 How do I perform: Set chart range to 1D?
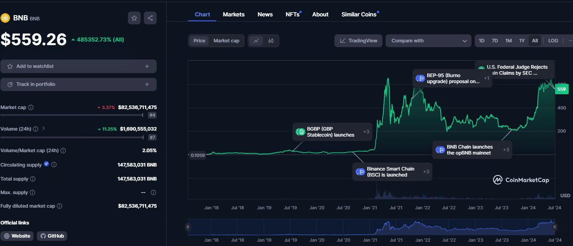(482, 41)
